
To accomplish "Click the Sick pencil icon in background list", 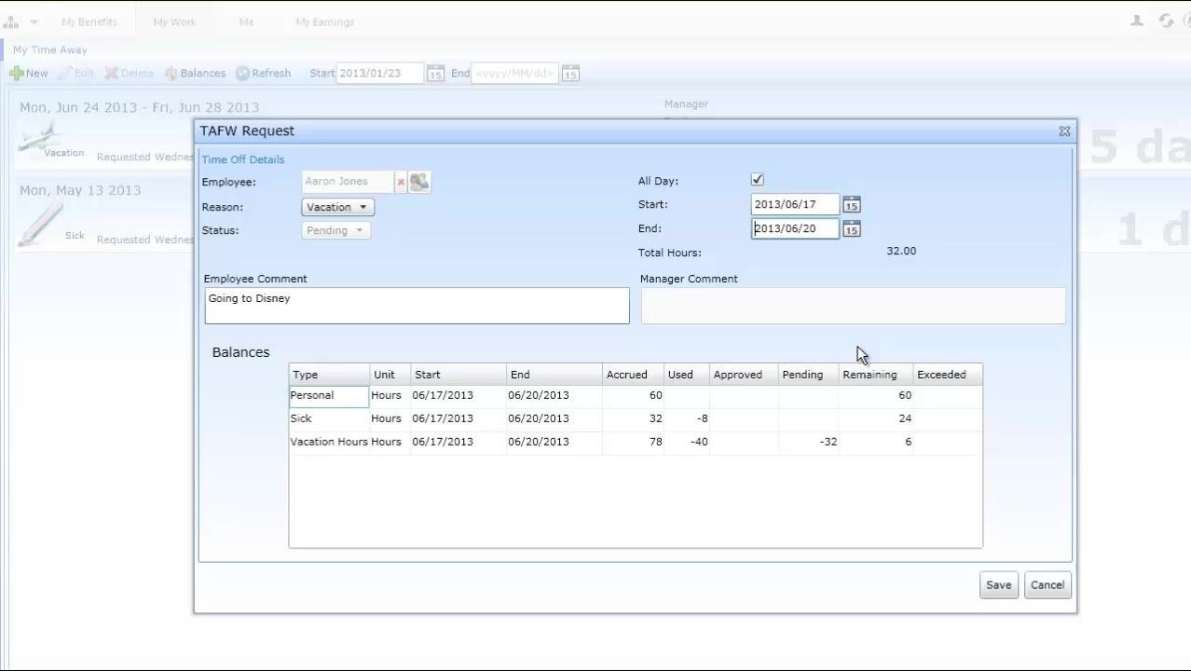I will point(39,225).
